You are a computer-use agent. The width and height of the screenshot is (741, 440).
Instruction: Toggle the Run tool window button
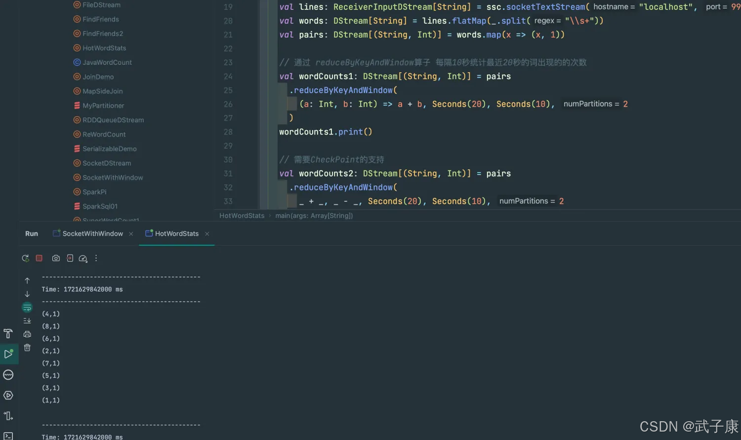click(x=8, y=354)
